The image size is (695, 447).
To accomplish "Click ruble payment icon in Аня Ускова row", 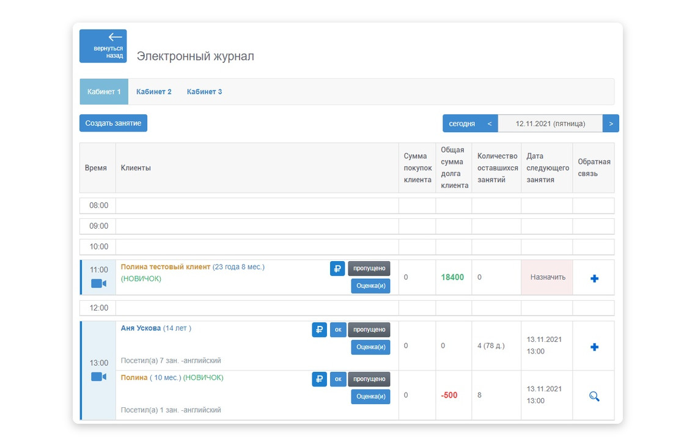I will 319,330.
